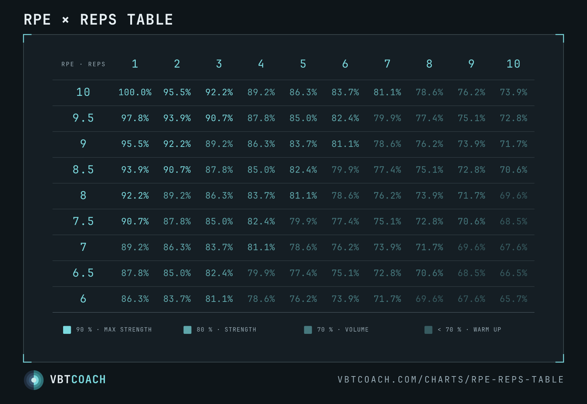Image resolution: width=587 pixels, height=404 pixels.
Task: Click the RPE × REPS TABLE title
Action: click(x=98, y=20)
